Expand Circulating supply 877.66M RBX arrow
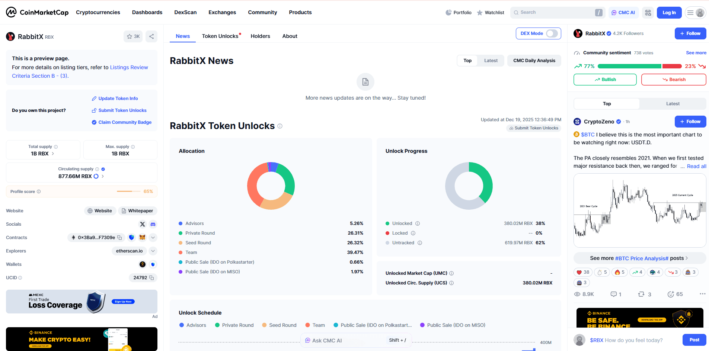Screen dimensions: 709x351 pyautogui.click(x=103, y=176)
